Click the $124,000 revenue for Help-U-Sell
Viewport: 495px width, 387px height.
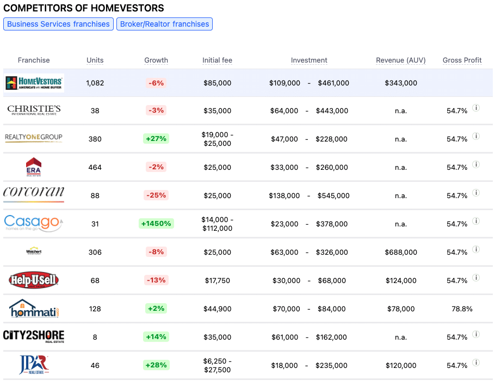click(400, 280)
